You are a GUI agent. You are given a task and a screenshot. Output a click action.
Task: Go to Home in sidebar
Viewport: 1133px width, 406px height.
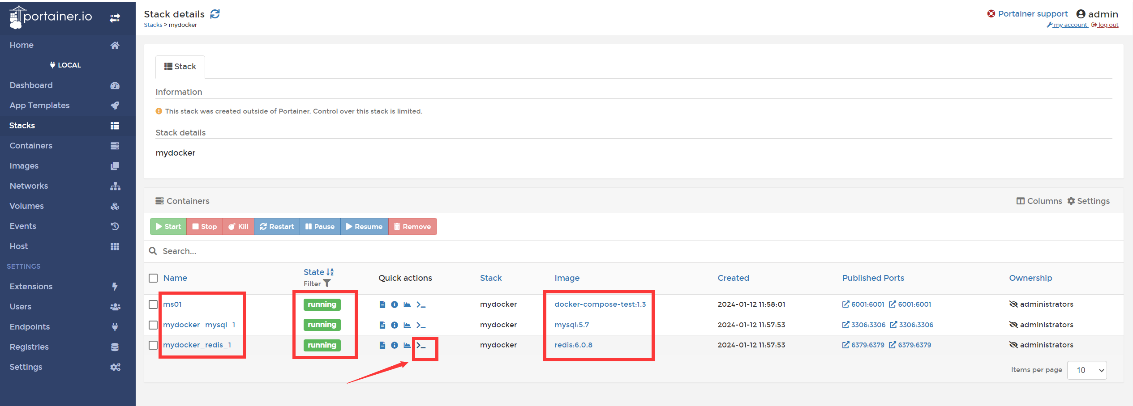[x=68, y=45]
